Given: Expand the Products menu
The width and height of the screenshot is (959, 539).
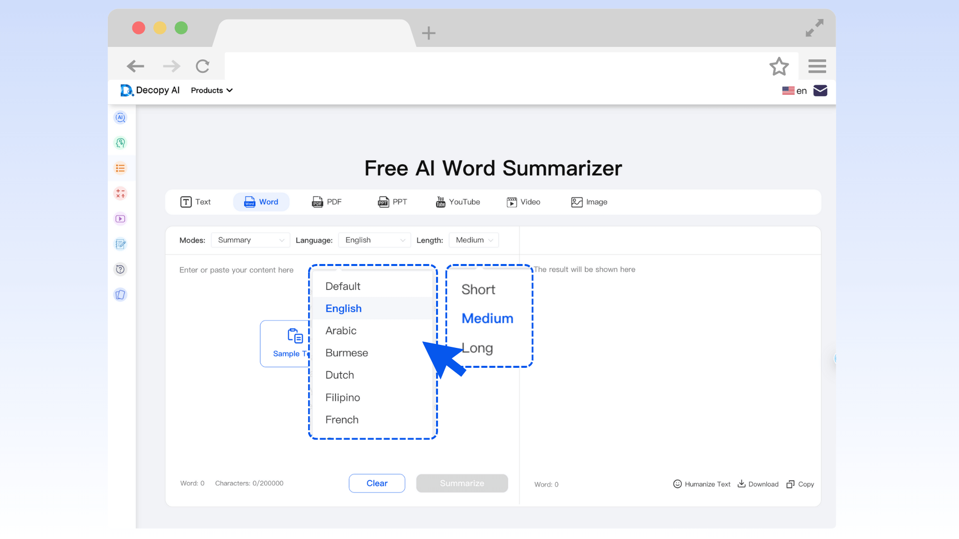Looking at the screenshot, I should (211, 90).
